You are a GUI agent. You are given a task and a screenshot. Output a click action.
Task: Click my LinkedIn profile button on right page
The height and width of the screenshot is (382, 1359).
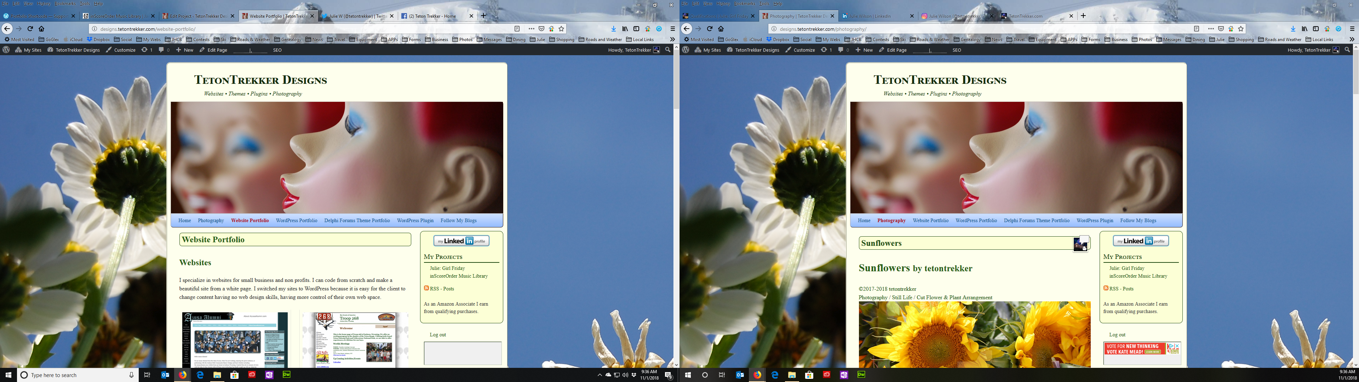pos(1141,241)
